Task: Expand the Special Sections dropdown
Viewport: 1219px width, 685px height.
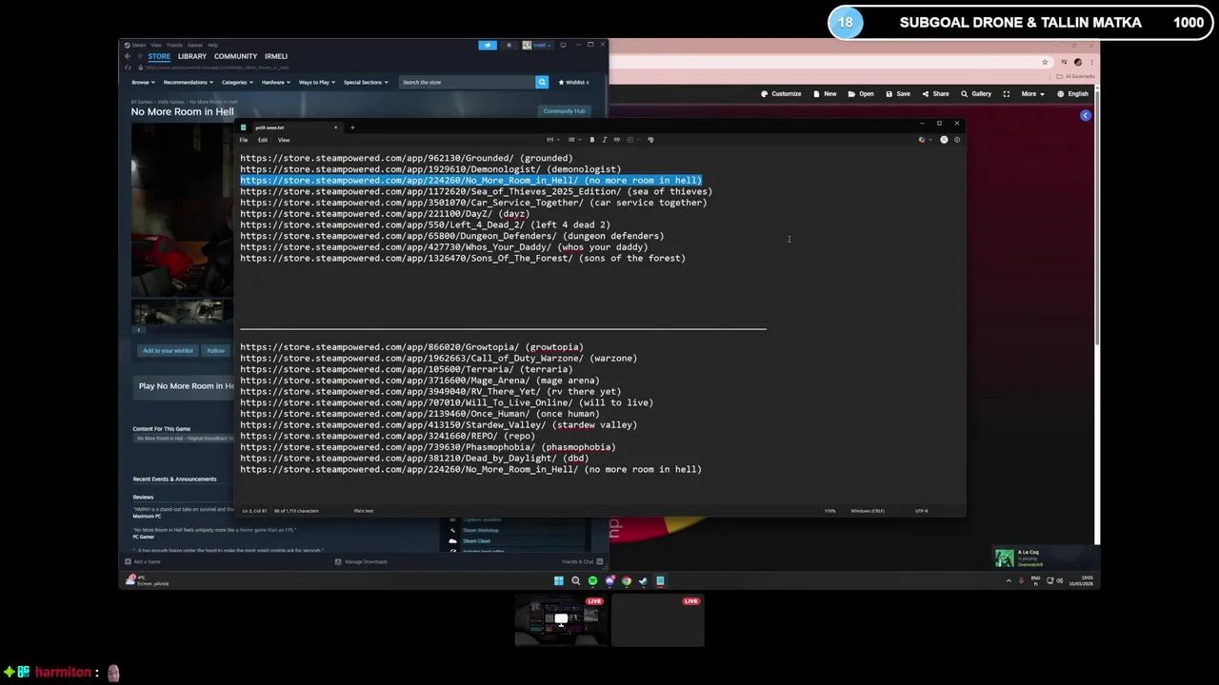Action: 366,82
